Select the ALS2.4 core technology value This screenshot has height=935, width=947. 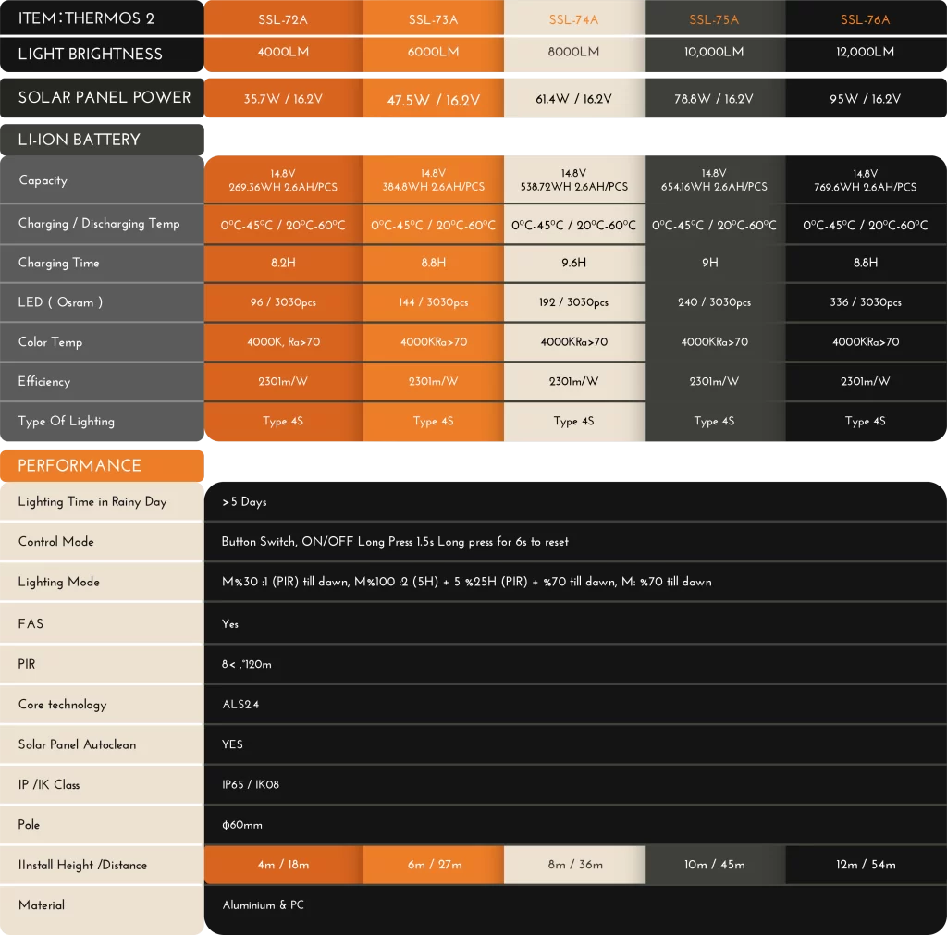(240, 705)
